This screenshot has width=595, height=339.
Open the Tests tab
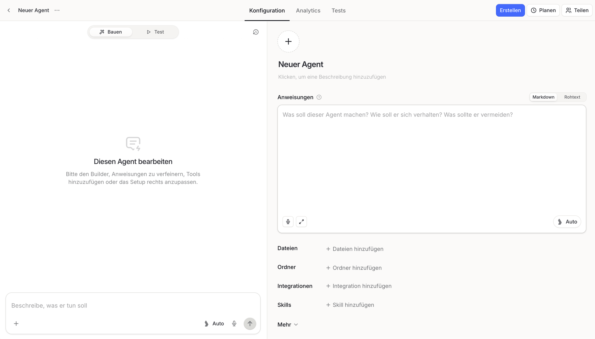[339, 11]
